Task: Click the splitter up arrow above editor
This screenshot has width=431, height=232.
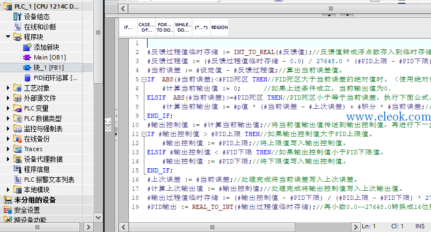Action: [329, 16]
